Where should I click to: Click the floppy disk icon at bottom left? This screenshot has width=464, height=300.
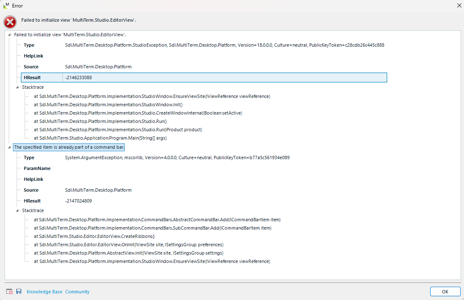point(19,291)
